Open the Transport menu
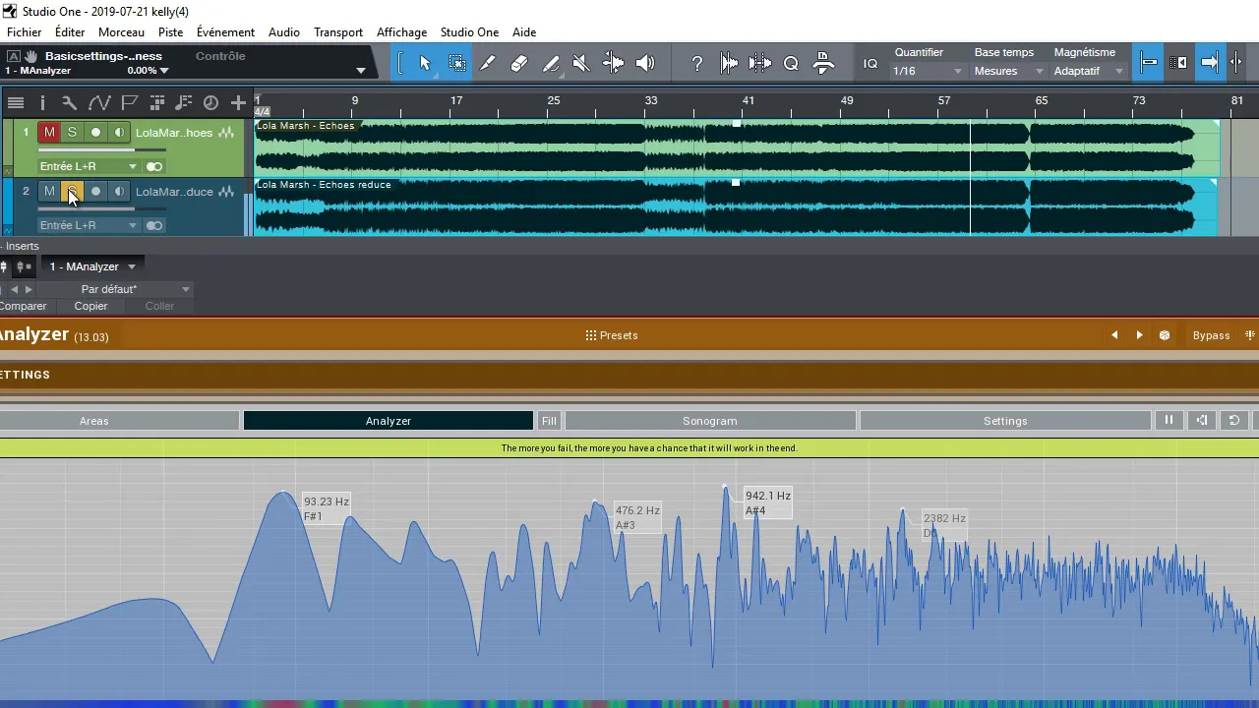1259x708 pixels. point(338,32)
